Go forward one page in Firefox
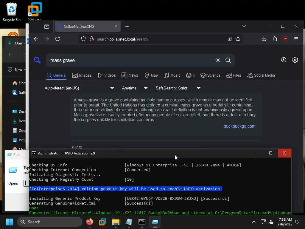305x229 pixels. point(47,39)
